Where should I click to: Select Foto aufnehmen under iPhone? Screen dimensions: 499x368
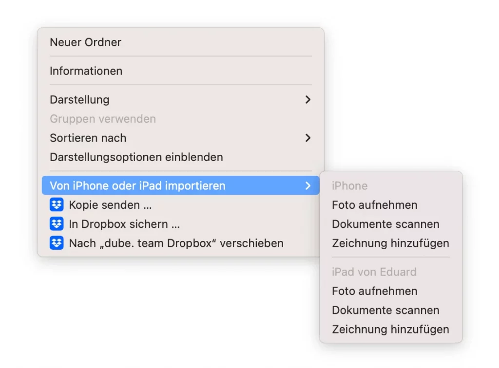[375, 205]
